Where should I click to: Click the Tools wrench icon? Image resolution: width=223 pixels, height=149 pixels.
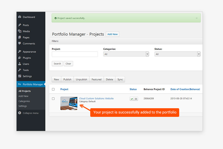click(20, 70)
